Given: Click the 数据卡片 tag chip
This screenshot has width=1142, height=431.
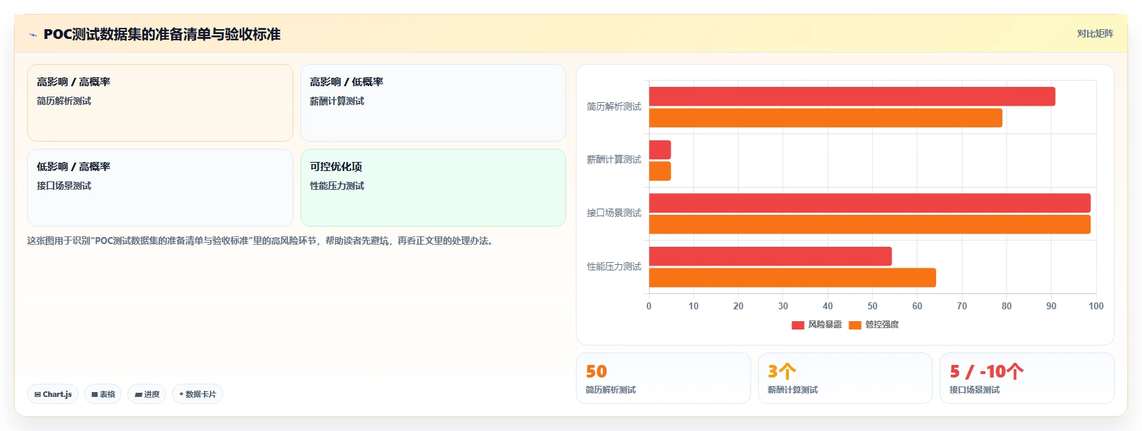Looking at the screenshot, I should pyautogui.click(x=198, y=394).
